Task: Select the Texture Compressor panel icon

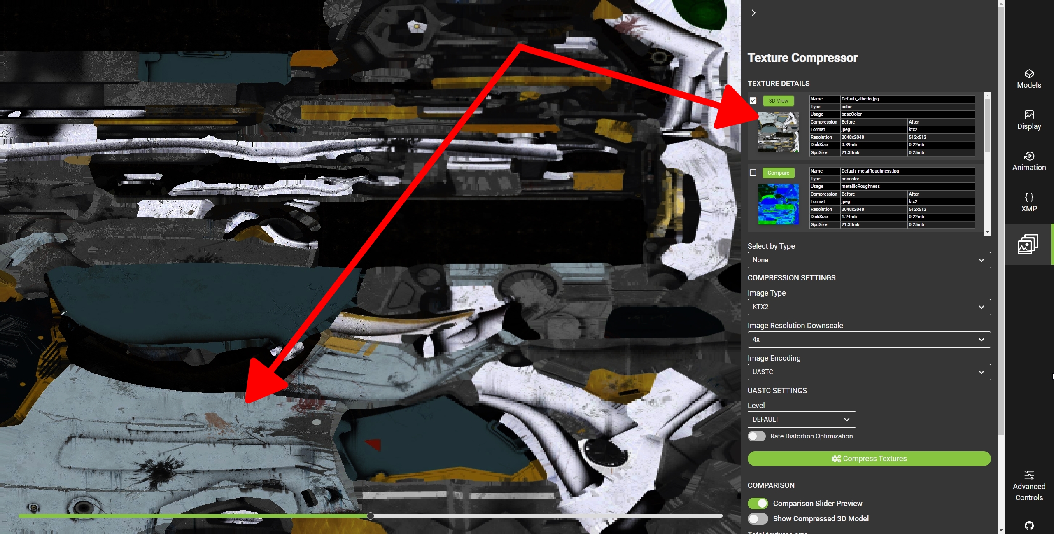Action: pyautogui.click(x=1028, y=243)
